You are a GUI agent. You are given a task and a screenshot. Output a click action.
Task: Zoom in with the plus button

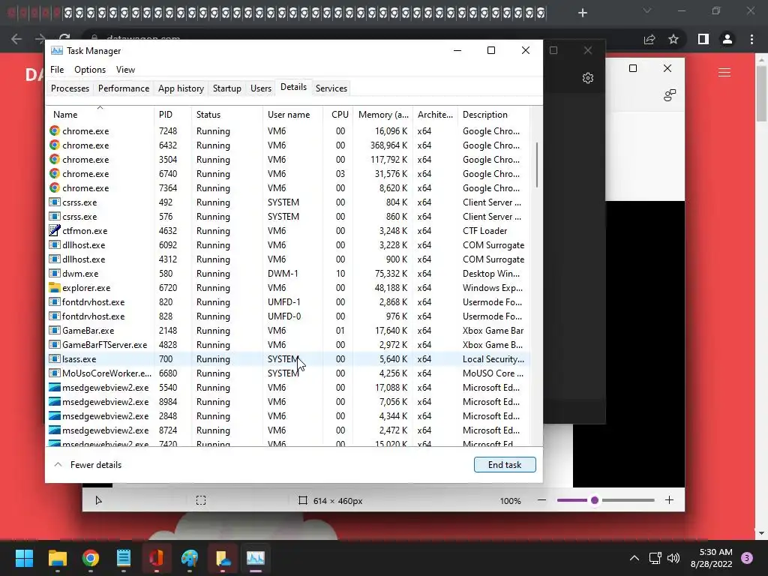[x=669, y=500]
